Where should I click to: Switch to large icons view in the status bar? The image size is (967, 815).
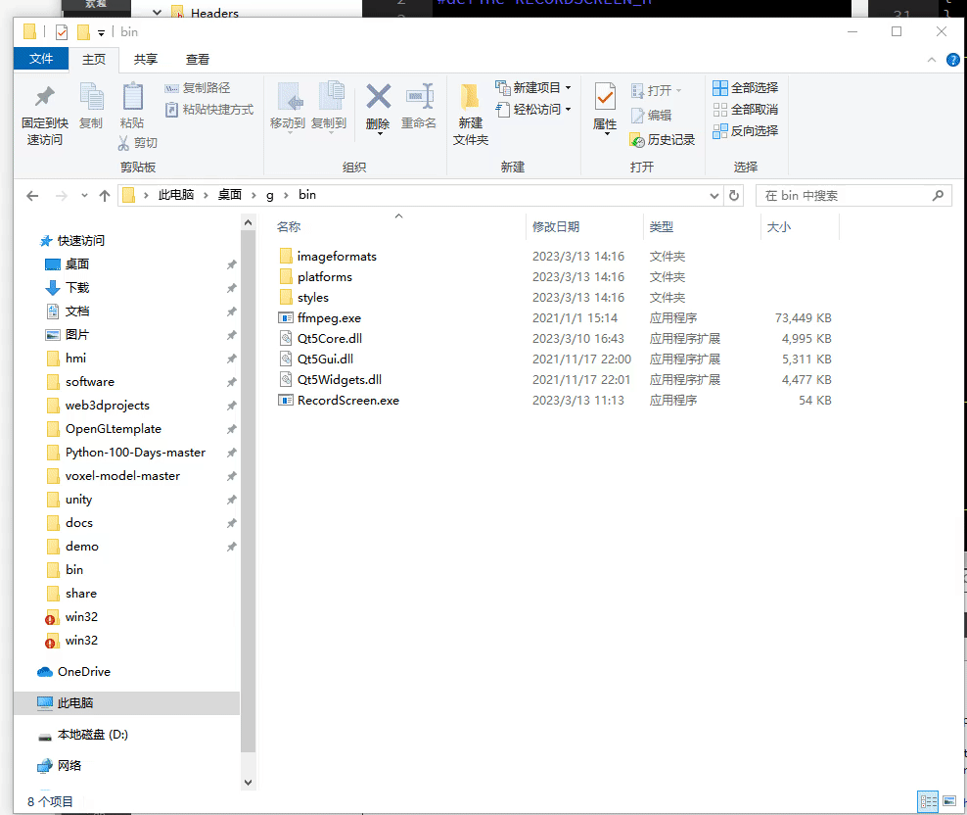949,801
